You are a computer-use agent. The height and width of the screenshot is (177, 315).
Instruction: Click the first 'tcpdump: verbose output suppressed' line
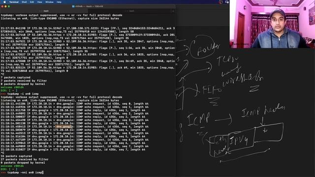(61, 15)
